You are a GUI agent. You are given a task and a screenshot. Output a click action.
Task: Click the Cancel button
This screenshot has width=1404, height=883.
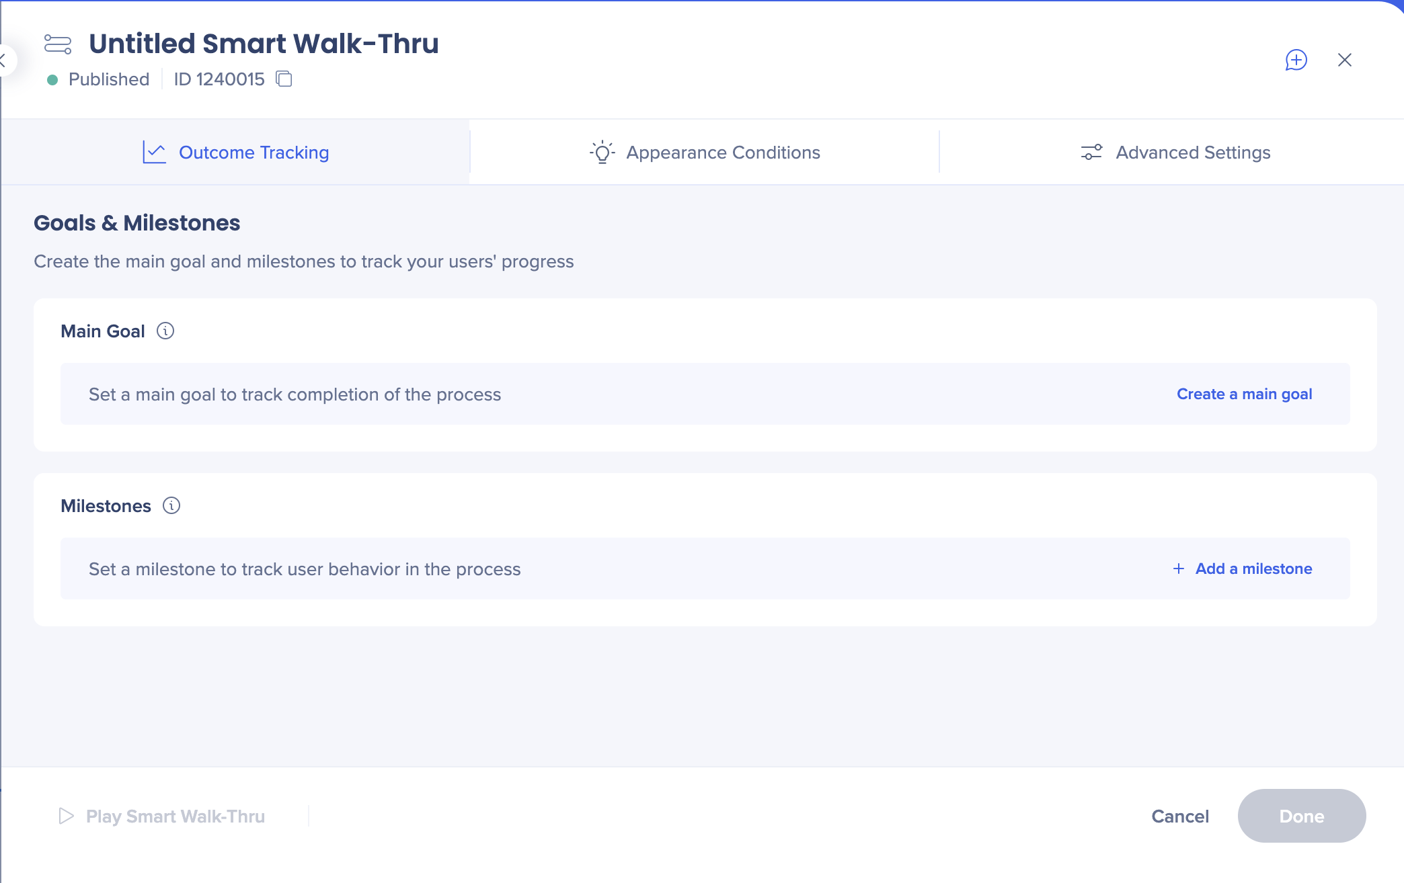pos(1180,816)
